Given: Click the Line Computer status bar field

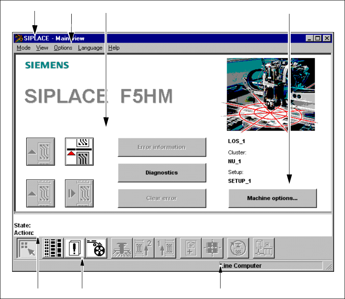Looking at the screenshot, I should (271, 266).
